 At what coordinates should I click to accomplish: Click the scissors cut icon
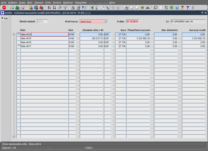[92, 8]
